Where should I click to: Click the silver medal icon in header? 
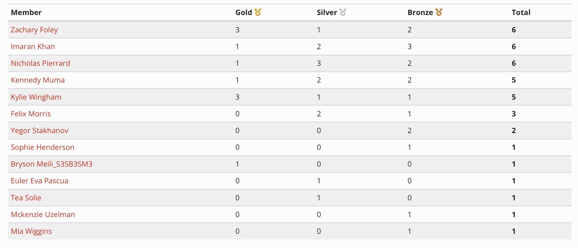pyautogui.click(x=343, y=12)
